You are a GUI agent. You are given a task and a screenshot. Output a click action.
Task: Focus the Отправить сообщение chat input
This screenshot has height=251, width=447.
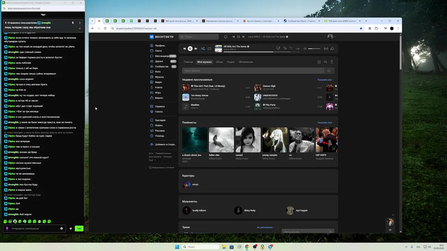coord(34,229)
